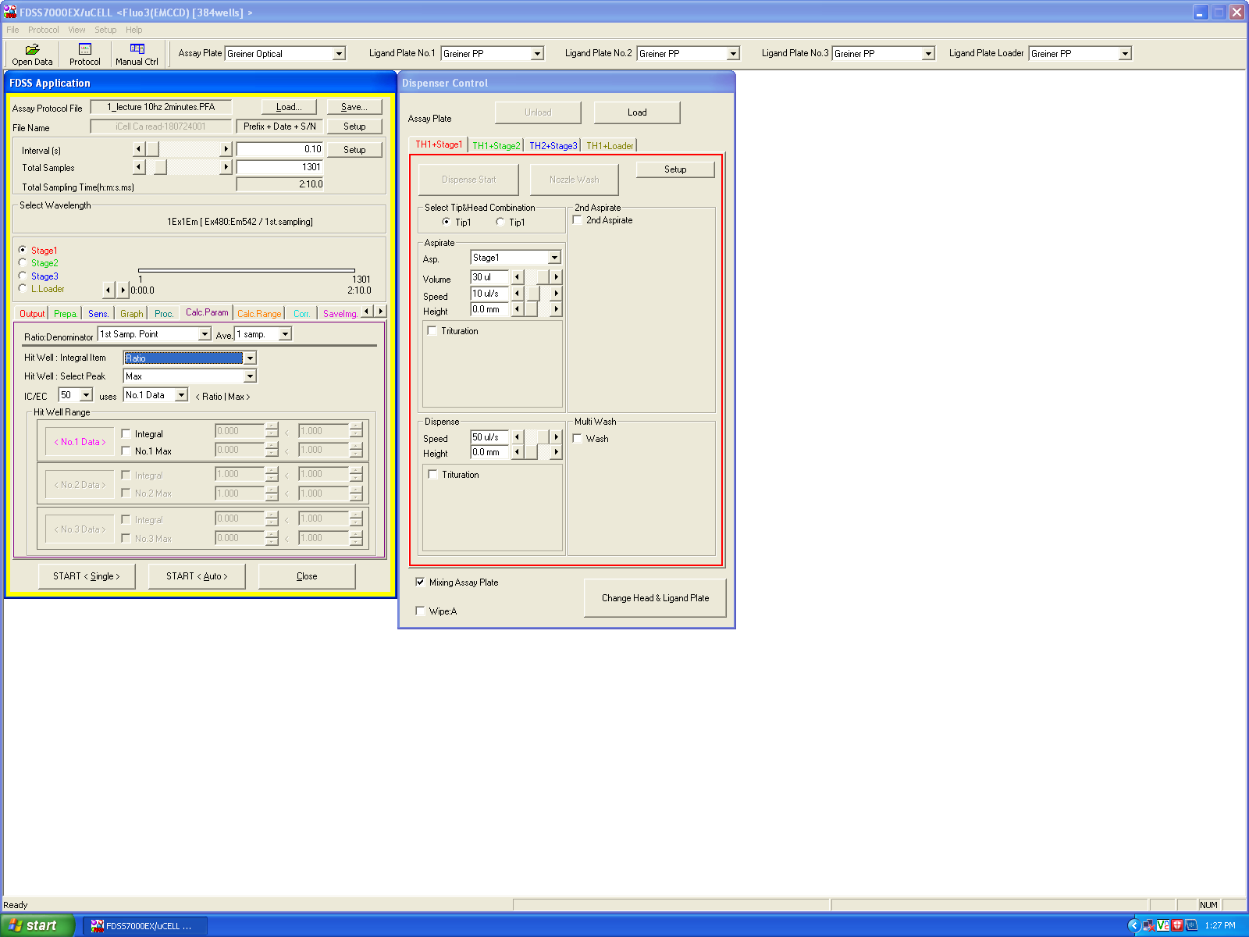Decrease Dispense Speed with left arrow

517,437
